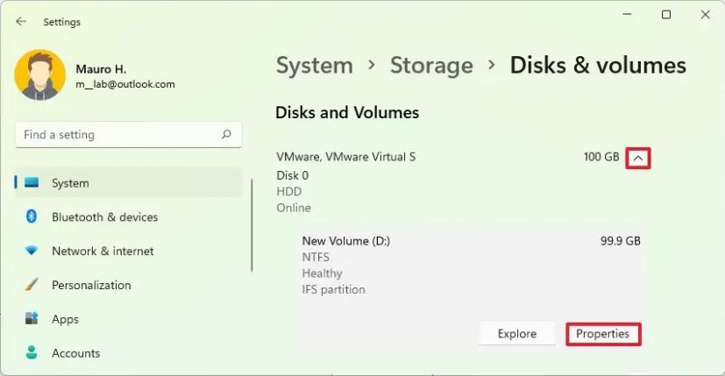Open Properties for New Volume D
Screen dimensions: 725x376
[603, 334]
